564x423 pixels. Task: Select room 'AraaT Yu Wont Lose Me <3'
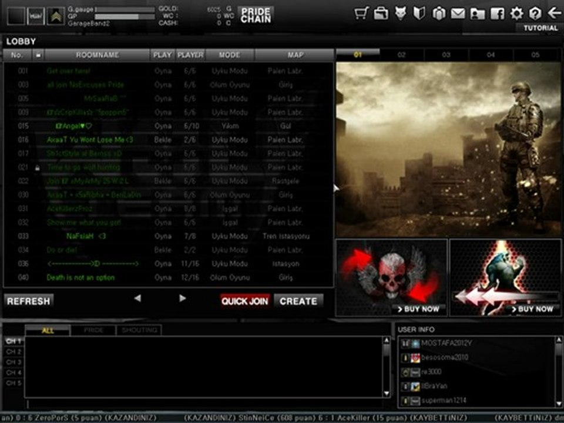(x=169, y=140)
